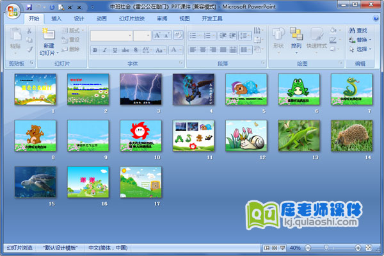The image size is (384, 256).
Task: Click the Shape Outline pencil icon
Action: [333, 40]
